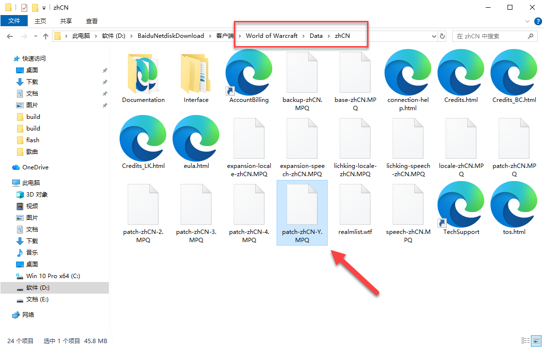Expand the address bar history dropdown
544x347 pixels.
pos(434,36)
